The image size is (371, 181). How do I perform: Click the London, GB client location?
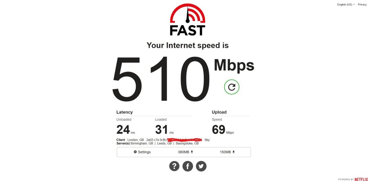pos(136,140)
